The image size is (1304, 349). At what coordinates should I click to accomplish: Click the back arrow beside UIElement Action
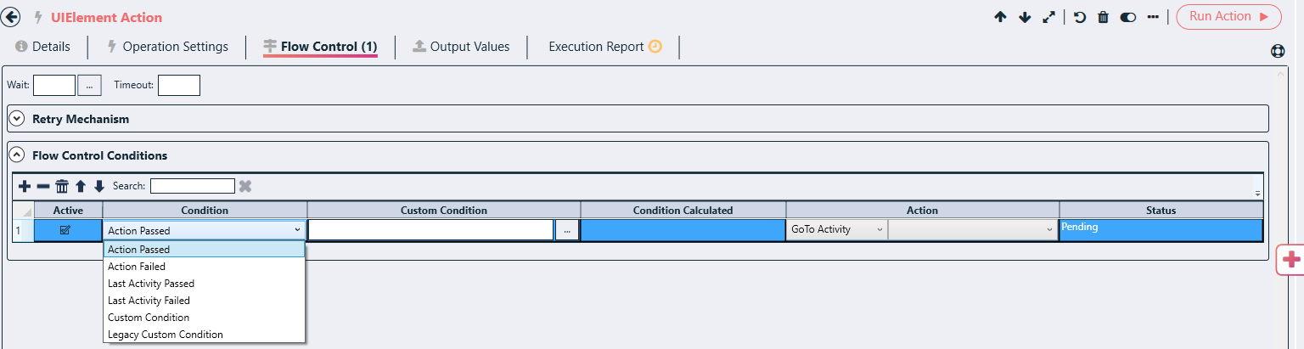pyautogui.click(x=12, y=17)
